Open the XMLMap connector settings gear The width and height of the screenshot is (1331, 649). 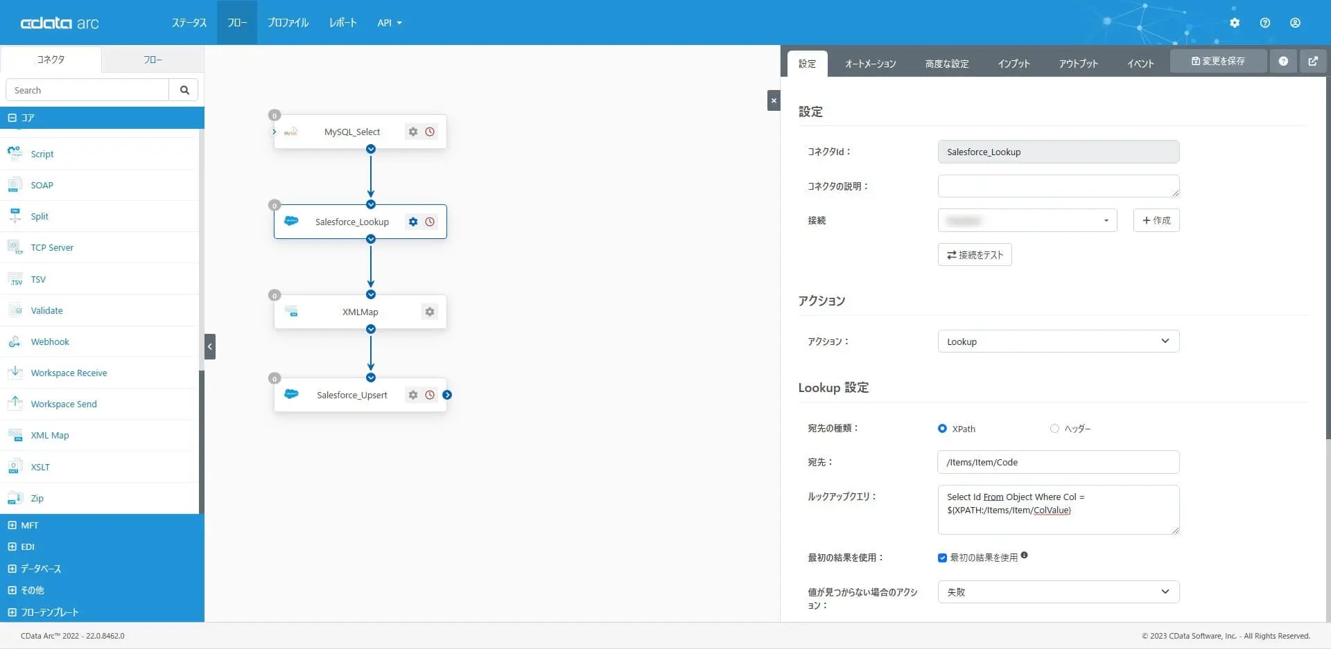coord(430,312)
